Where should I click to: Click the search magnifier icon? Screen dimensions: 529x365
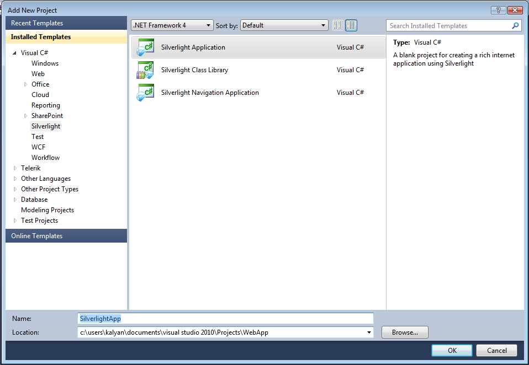click(515, 25)
